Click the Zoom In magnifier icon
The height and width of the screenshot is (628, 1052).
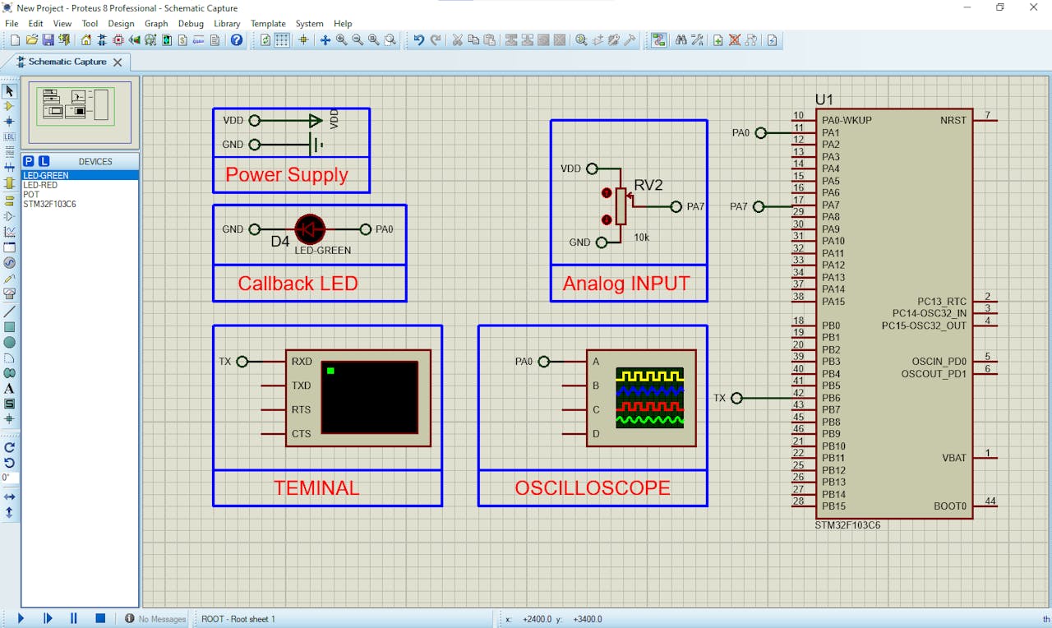[341, 40]
